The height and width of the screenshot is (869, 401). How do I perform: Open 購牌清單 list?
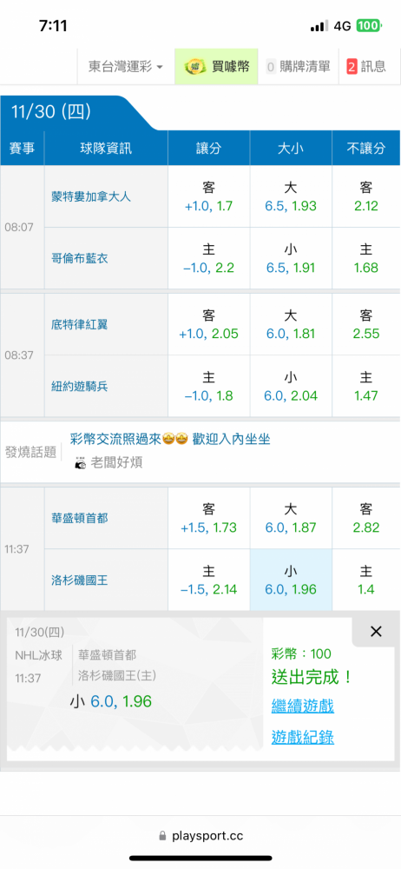pyautogui.click(x=298, y=67)
